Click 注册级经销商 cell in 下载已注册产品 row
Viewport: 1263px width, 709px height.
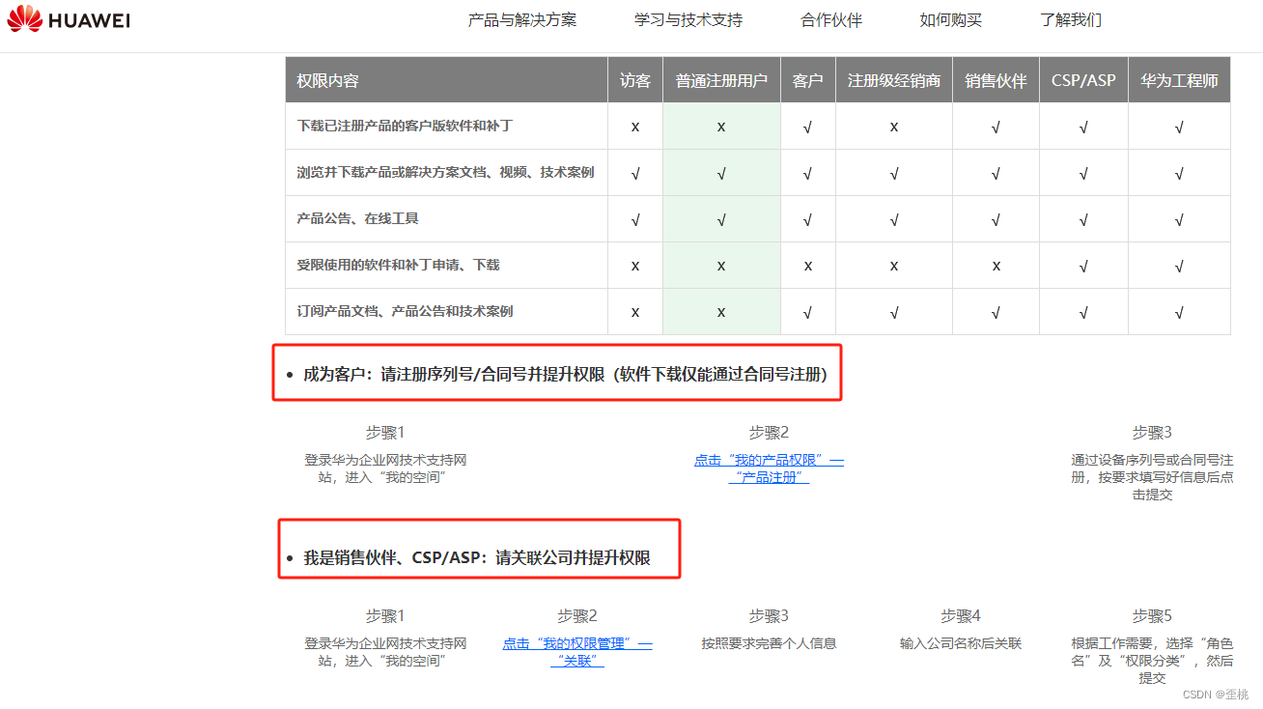point(894,127)
